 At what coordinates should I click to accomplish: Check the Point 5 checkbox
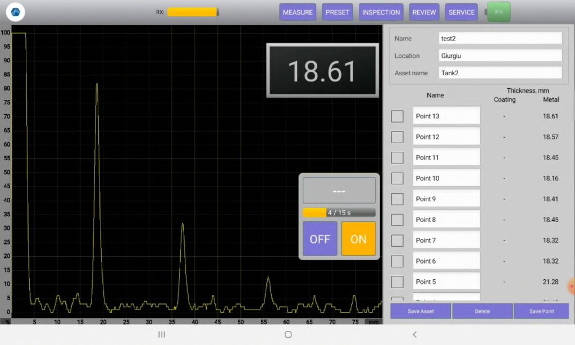coord(397,282)
